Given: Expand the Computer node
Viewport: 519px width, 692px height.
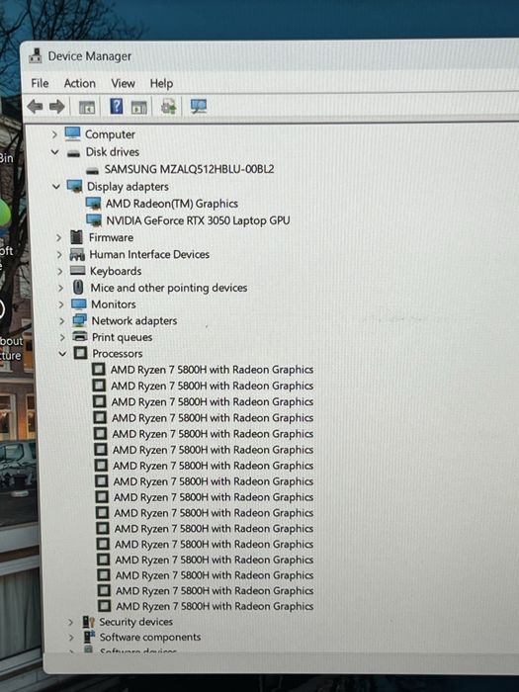Looking at the screenshot, I should 54,134.
